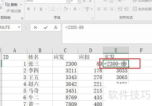Align text right
This screenshot has width=152, height=106.
click(111, 9)
